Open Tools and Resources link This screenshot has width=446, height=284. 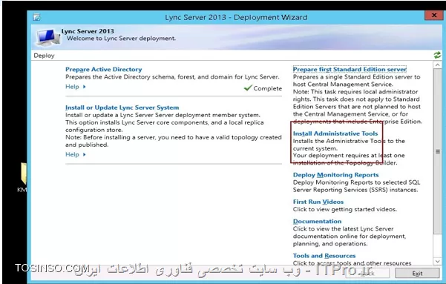click(x=324, y=256)
